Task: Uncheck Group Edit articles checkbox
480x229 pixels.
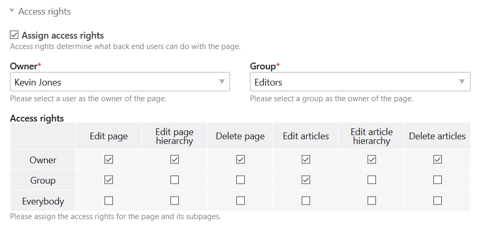Action: coord(306,180)
